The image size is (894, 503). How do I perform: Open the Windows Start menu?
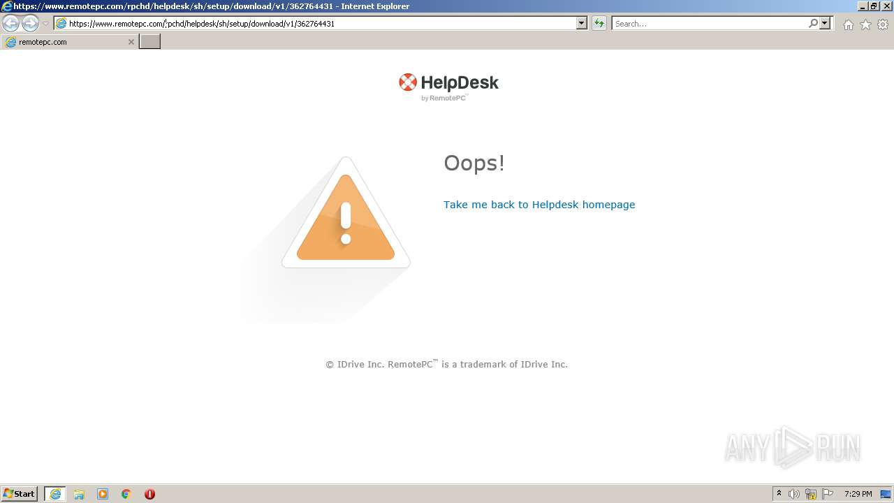[20, 494]
